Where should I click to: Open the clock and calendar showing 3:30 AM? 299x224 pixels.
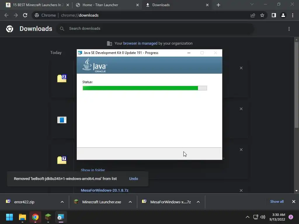[x=277, y=217]
